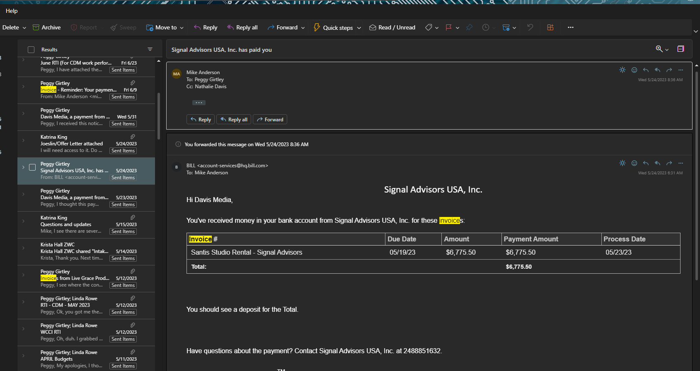Run Quick steps from the toolbar
Screen dimensions: 700x371
pyautogui.click(x=333, y=27)
